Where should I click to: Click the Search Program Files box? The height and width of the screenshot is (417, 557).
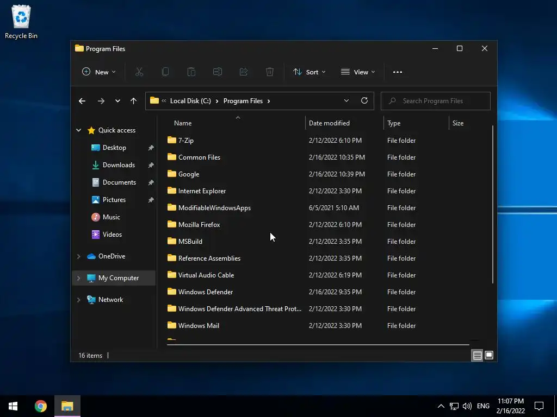pyautogui.click(x=436, y=101)
